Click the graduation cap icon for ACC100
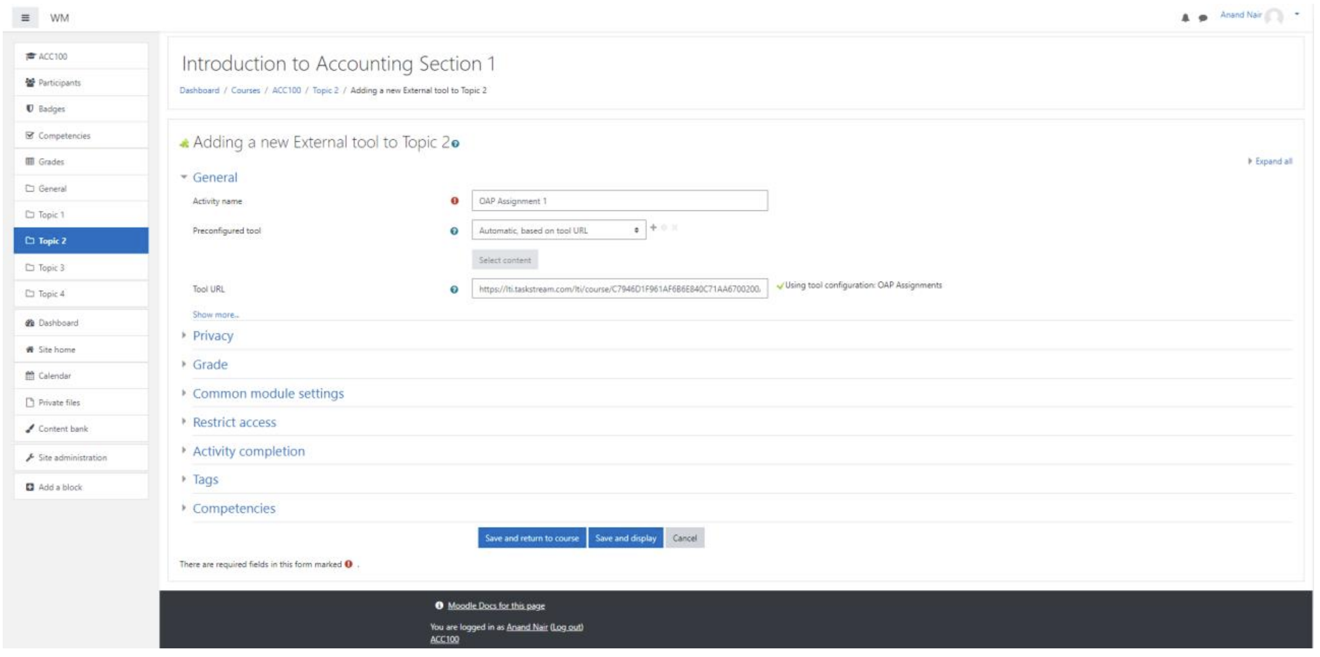The height and width of the screenshot is (657, 1320). [30, 56]
